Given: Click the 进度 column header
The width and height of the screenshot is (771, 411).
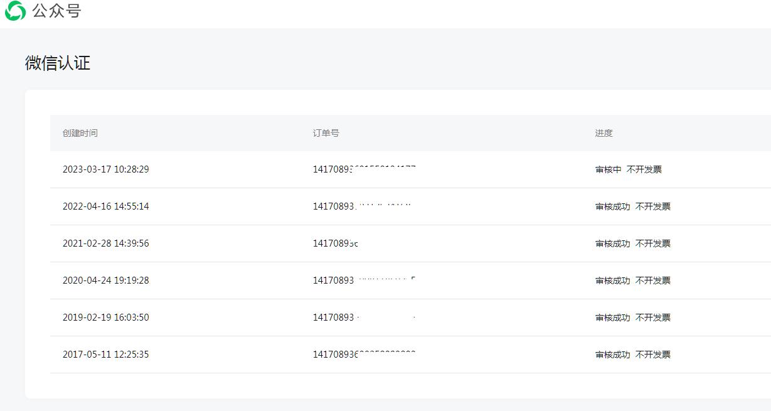Looking at the screenshot, I should point(604,133).
